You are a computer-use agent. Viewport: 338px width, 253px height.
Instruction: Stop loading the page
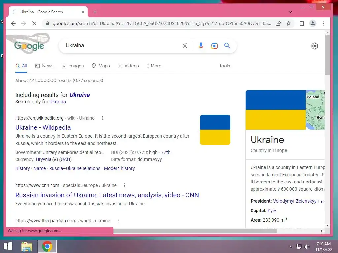coord(34,23)
